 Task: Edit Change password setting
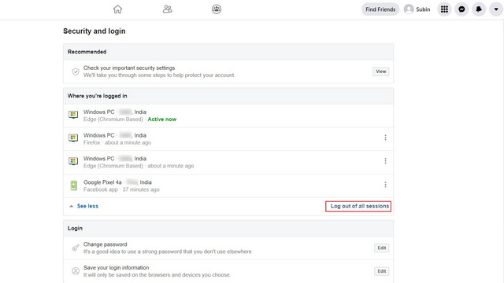point(381,248)
